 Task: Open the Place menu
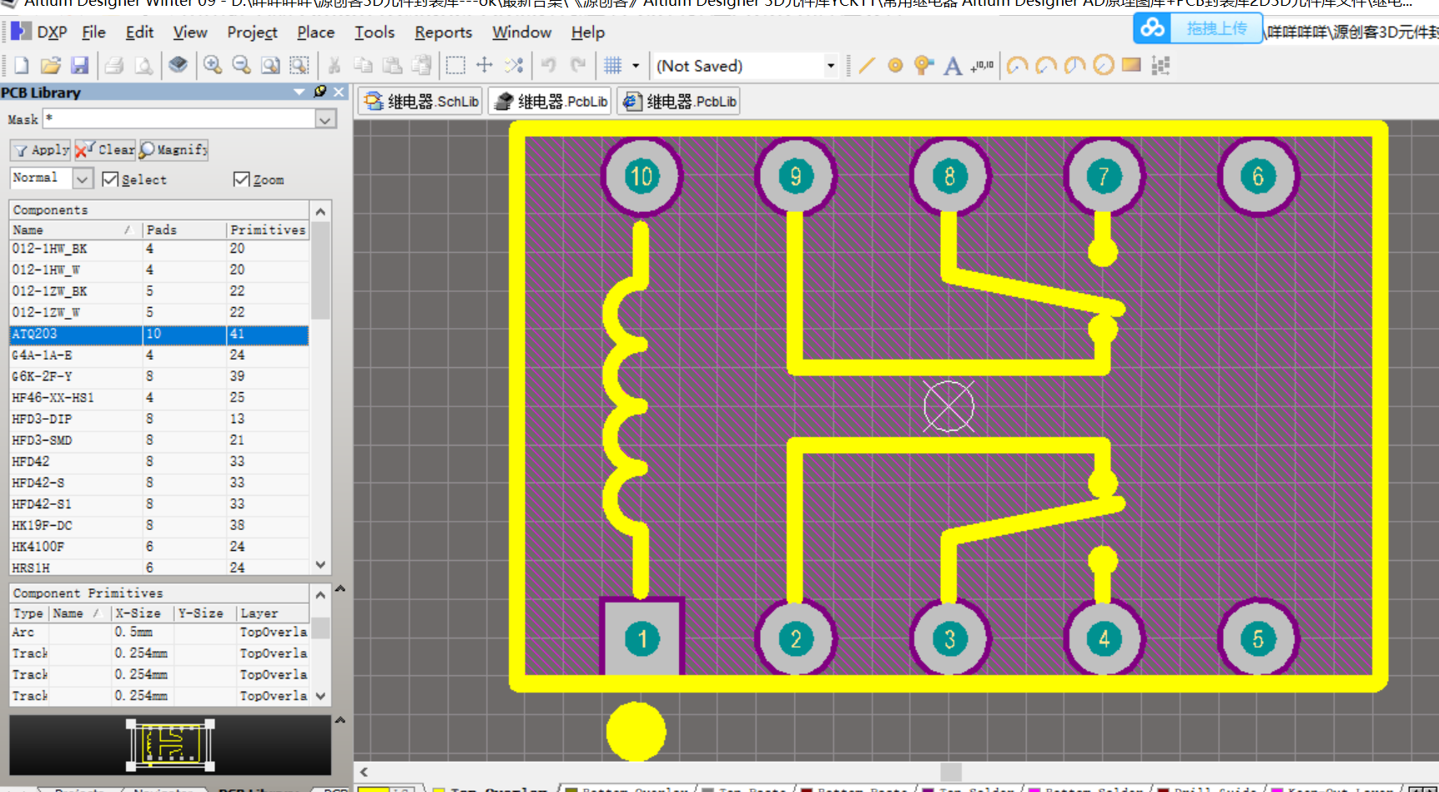(315, 32)
